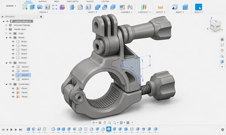The width and height of the screenshot is (226, 135).
Task: Click the Create Form purple icon
Action: click(62, 7)
